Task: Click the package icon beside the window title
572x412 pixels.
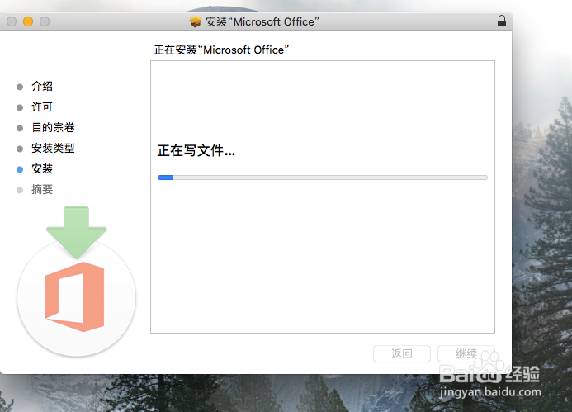Action: coord(195,22)
